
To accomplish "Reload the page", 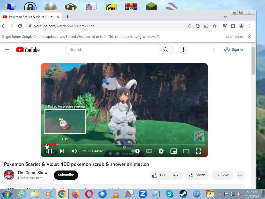I will tap(20, 26).
